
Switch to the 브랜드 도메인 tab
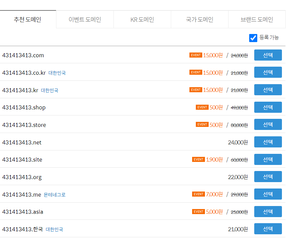(257, 19)
